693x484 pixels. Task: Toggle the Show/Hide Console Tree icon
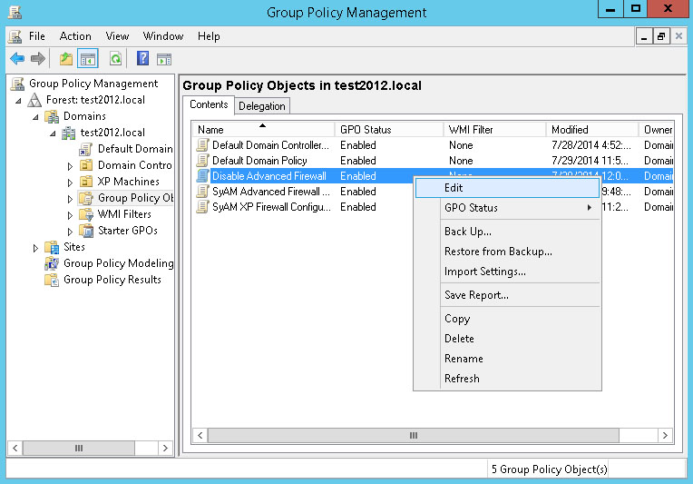coord(88,59)
